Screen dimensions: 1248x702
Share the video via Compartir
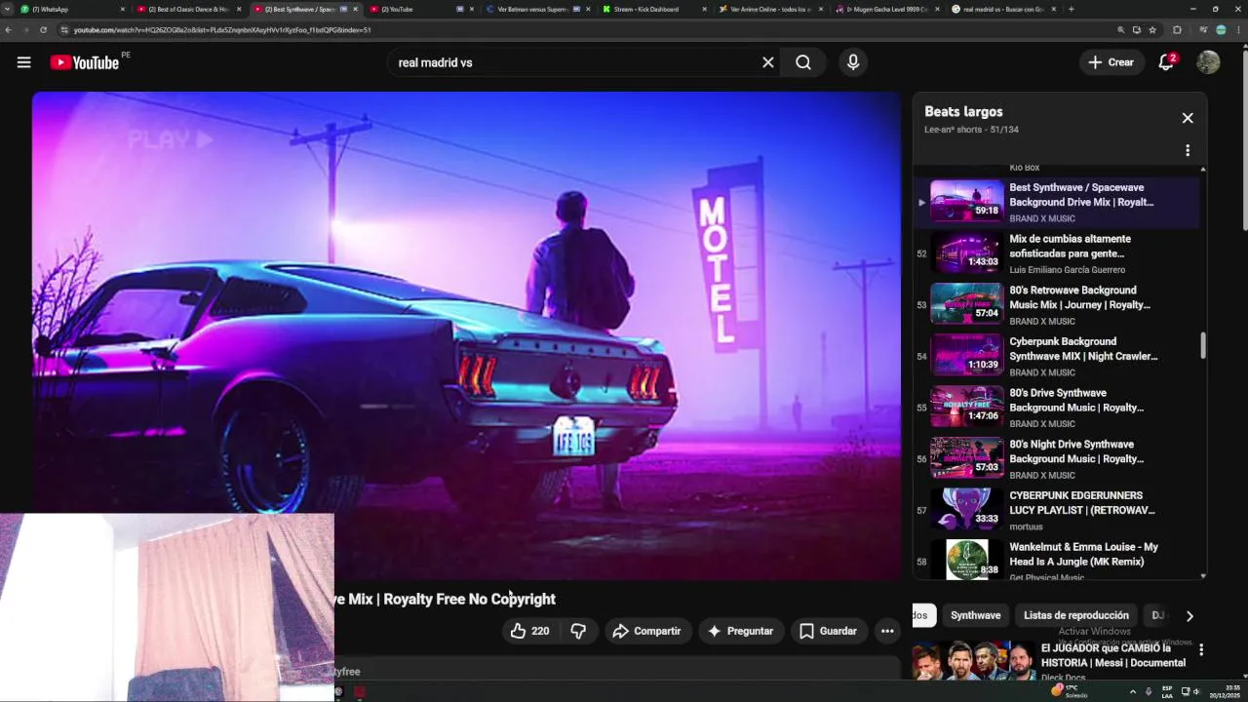pyautogui.click(x=646, y=631)
